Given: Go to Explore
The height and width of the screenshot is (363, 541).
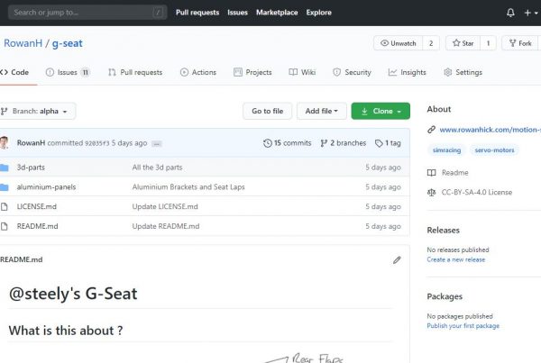Looking at the screenshot, I should click(318, 13).
